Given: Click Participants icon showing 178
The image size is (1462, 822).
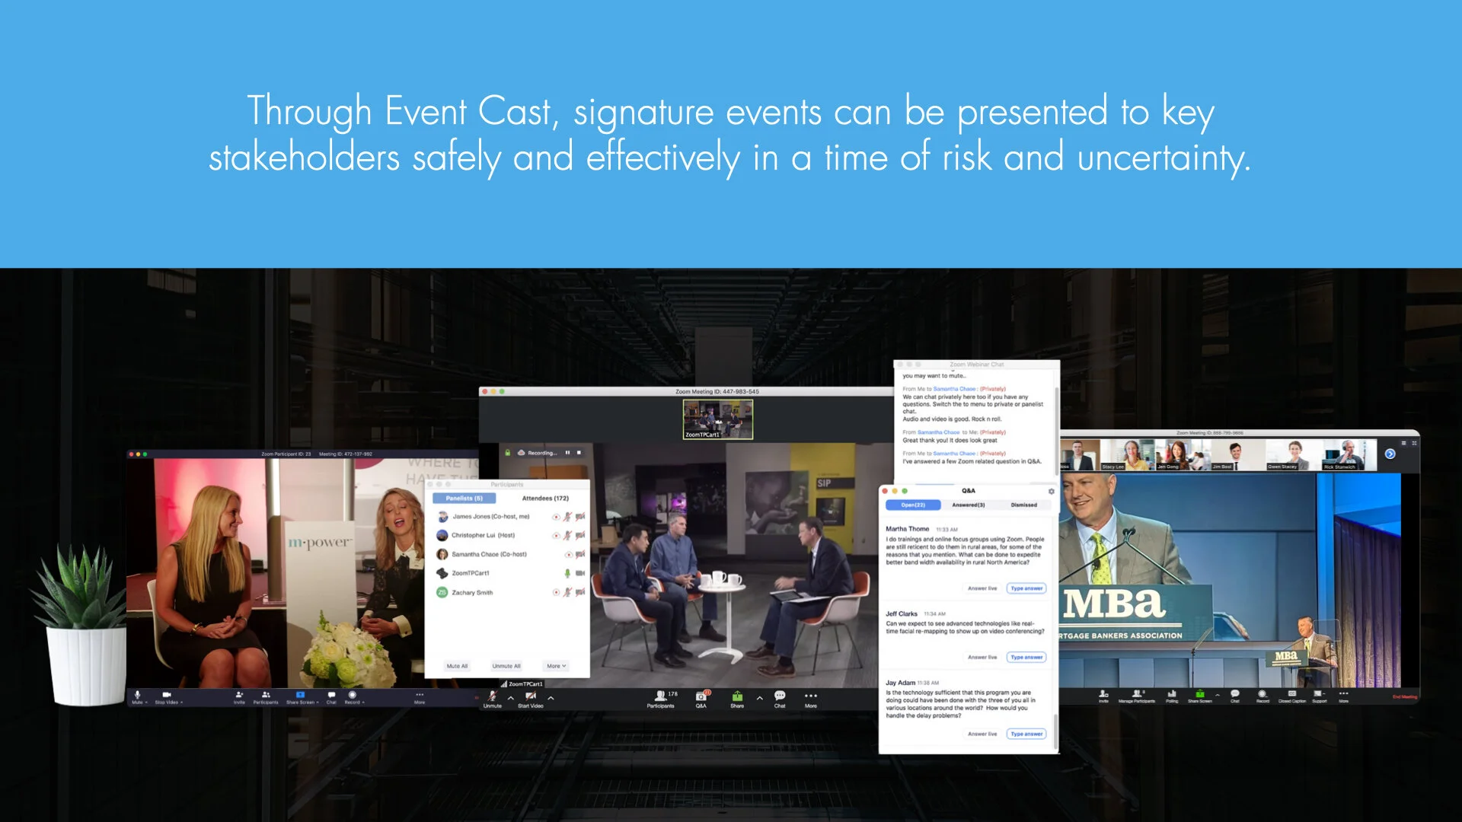Looking at the screenshot, I should click(x=661, y=697).
